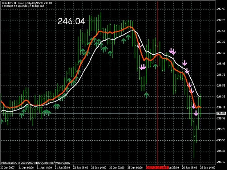Click the 246.35 price axis label

tap(221, 96)
